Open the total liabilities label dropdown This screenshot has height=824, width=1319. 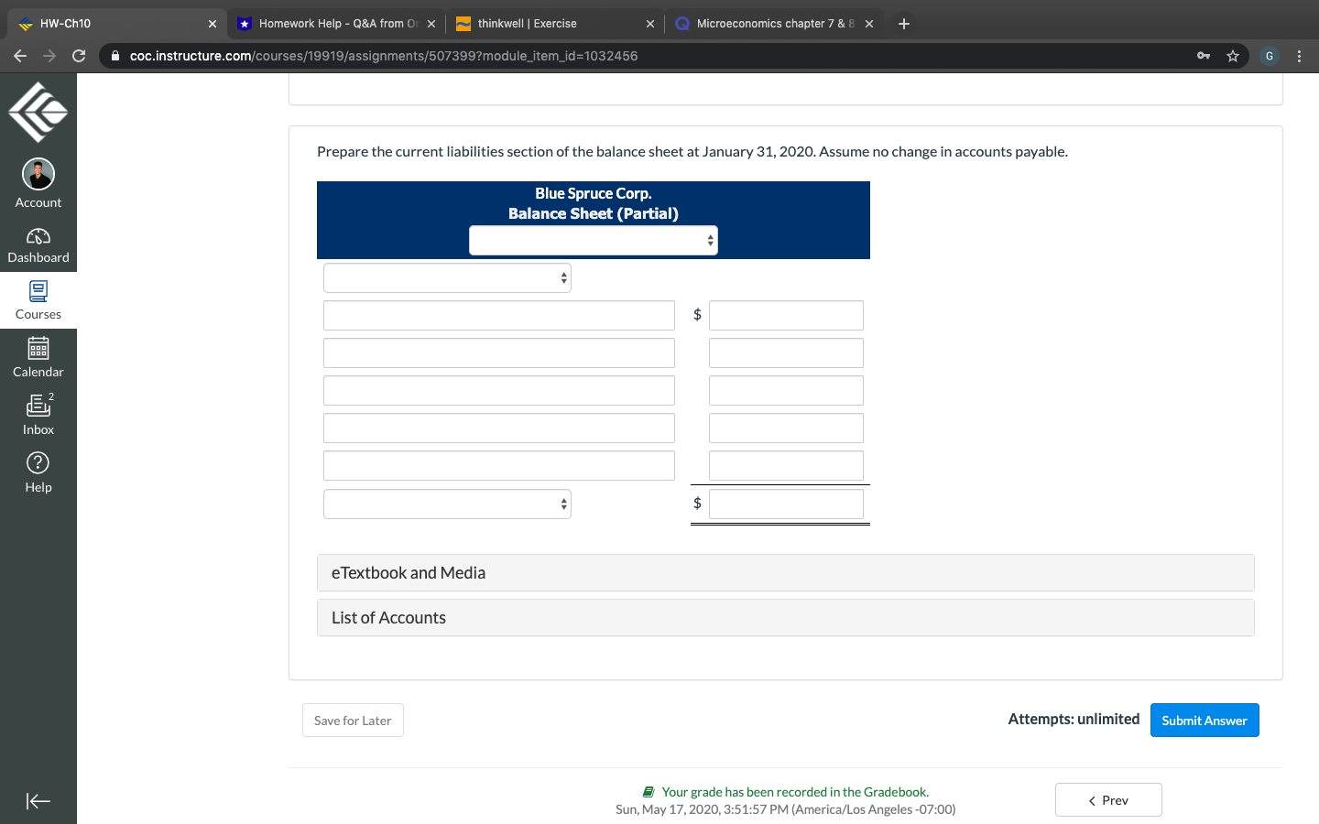pos(447,504)
